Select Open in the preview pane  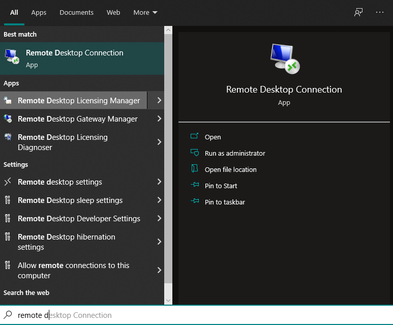point(213,137)
